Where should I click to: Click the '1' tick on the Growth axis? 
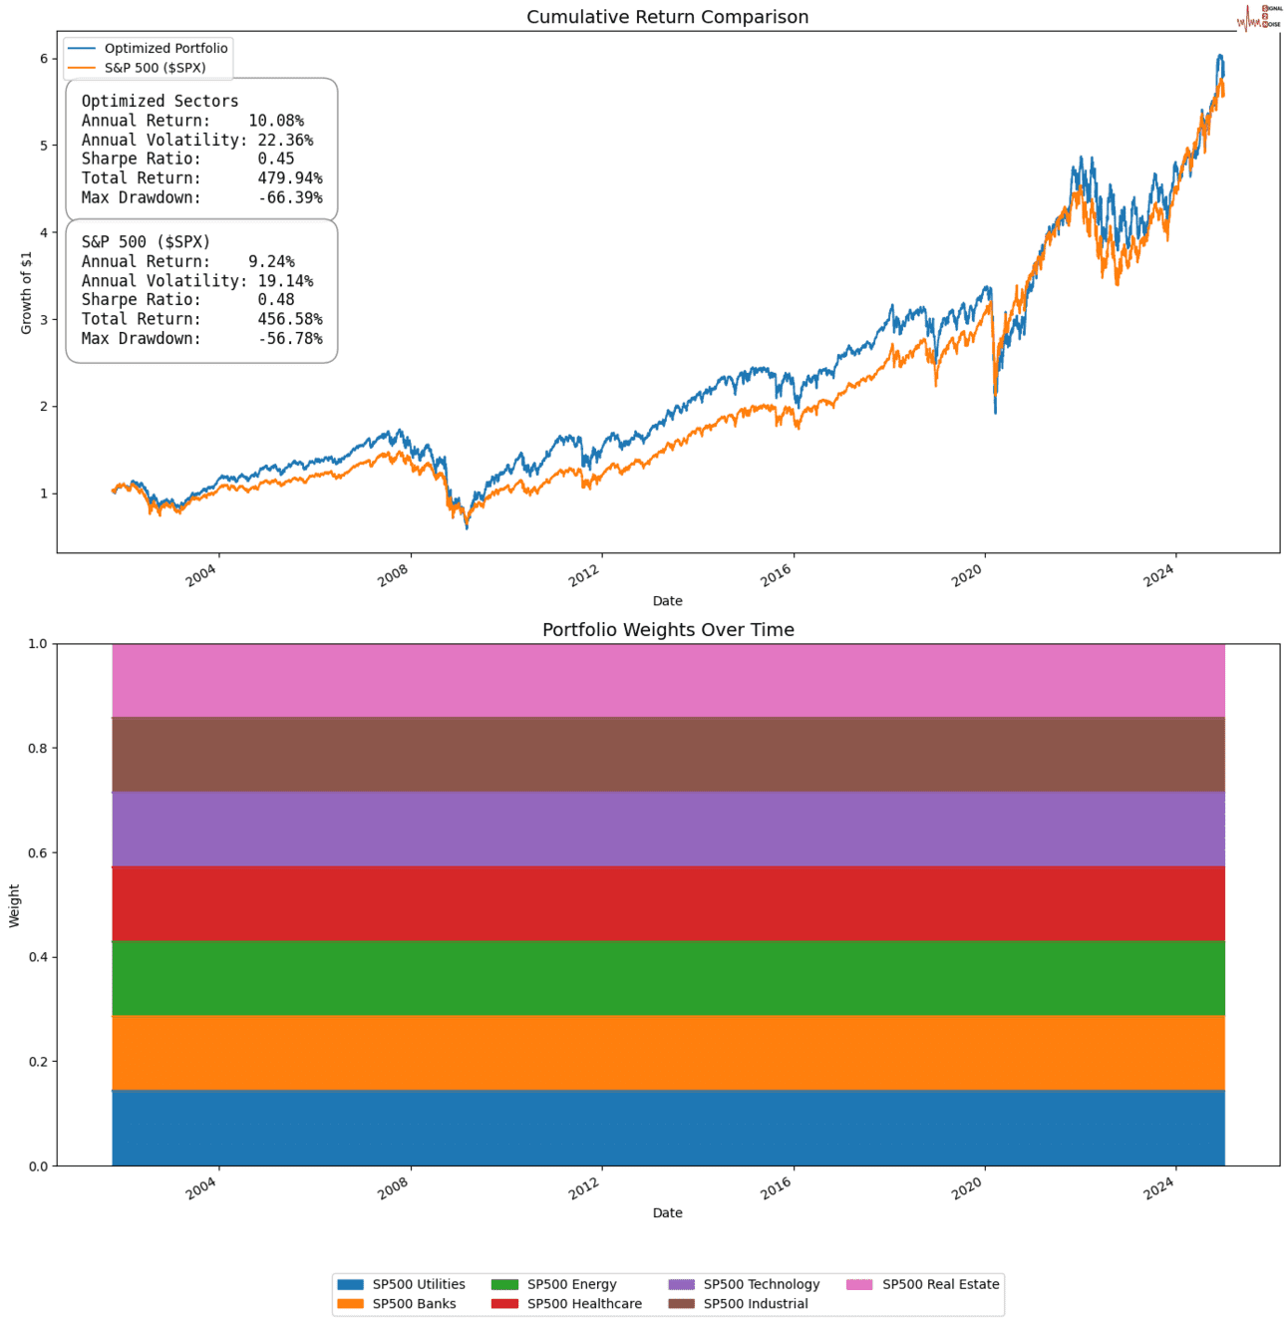pos(44,494)
